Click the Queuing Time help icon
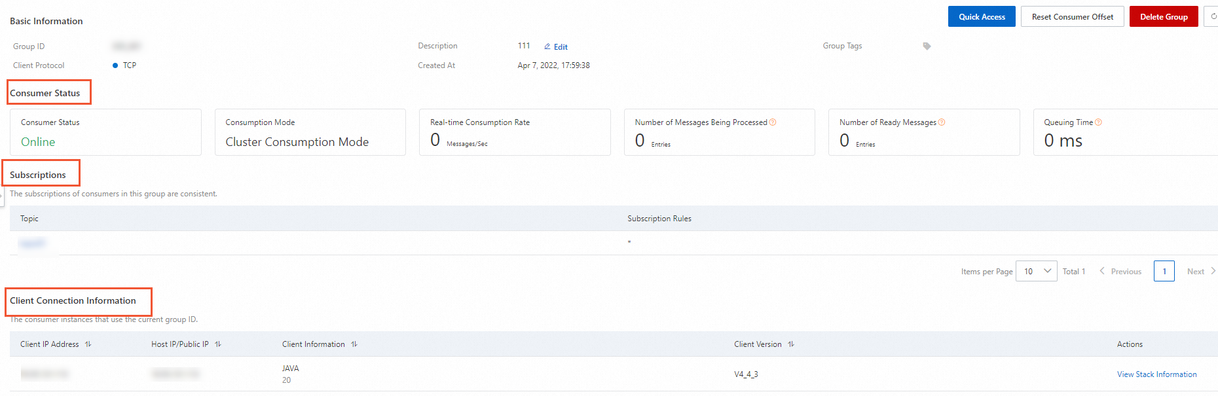1218x396 pixels. coord(1098,122)
